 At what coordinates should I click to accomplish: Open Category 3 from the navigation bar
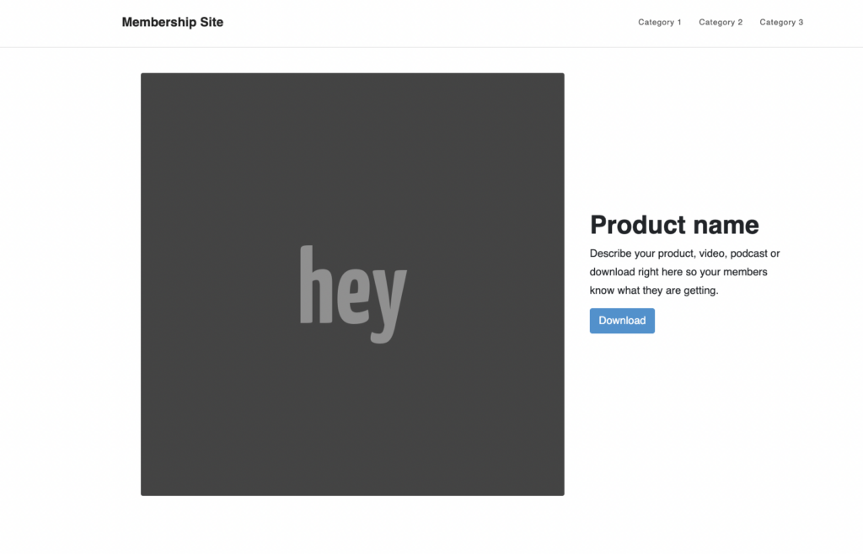pyautogui.click(x=781, y=22)
